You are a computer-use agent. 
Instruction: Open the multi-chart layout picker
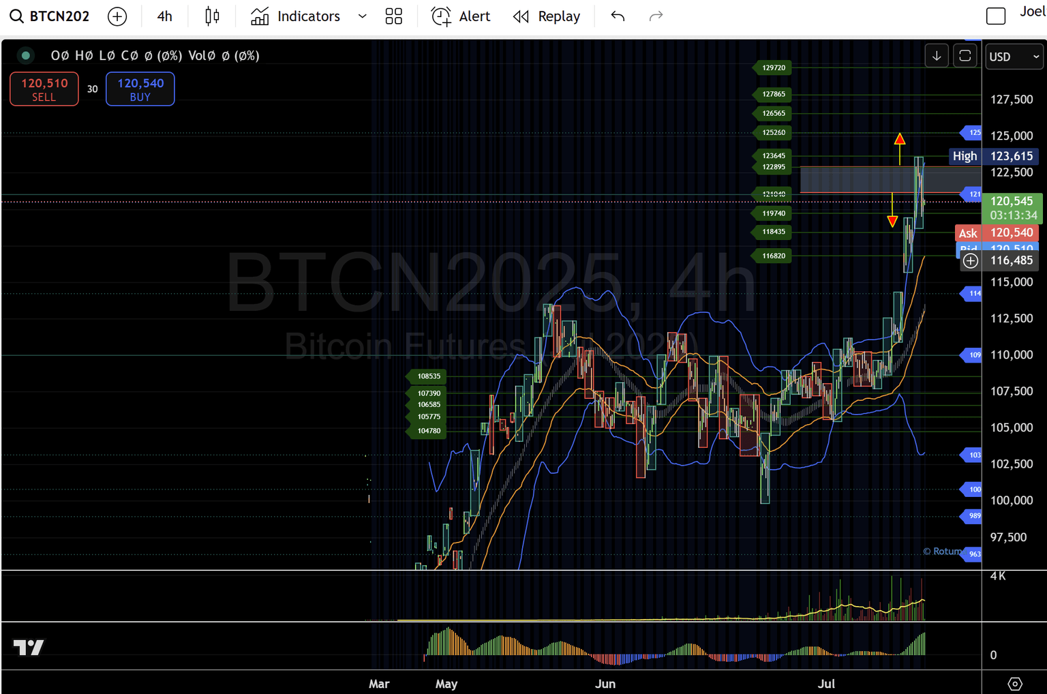coord(394,16)
